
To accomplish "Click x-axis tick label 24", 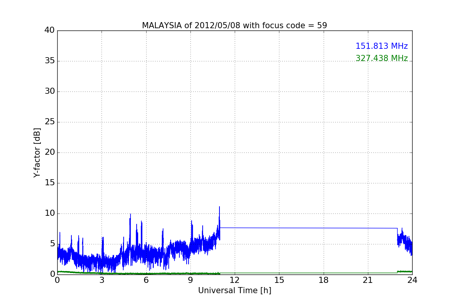I will pyautogui.click(x=412, y=280).
